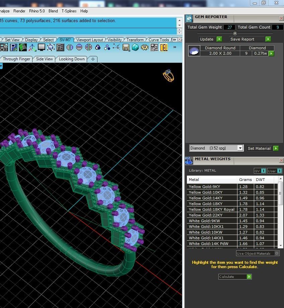Click the Set Material button

click(263, 148)
